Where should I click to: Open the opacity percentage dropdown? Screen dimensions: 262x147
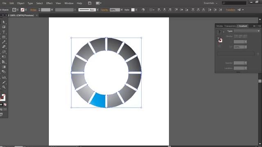pos(122,10)
